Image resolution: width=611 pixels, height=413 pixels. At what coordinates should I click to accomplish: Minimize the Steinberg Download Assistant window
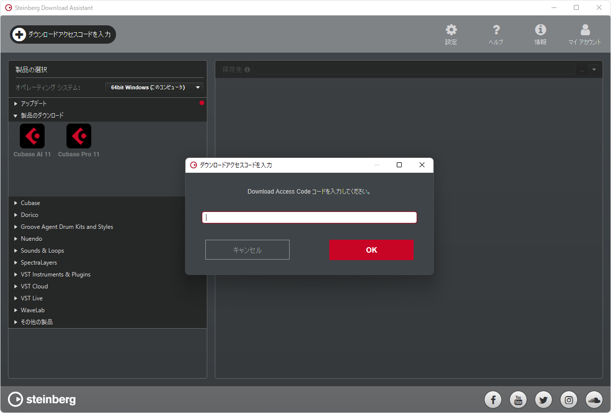coord(553,7)
